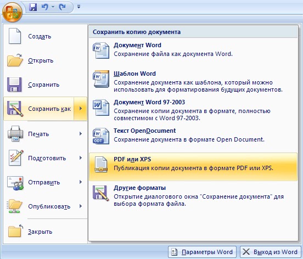
Task: Click the Печать printer icon
Action: [x=15, y=134]
